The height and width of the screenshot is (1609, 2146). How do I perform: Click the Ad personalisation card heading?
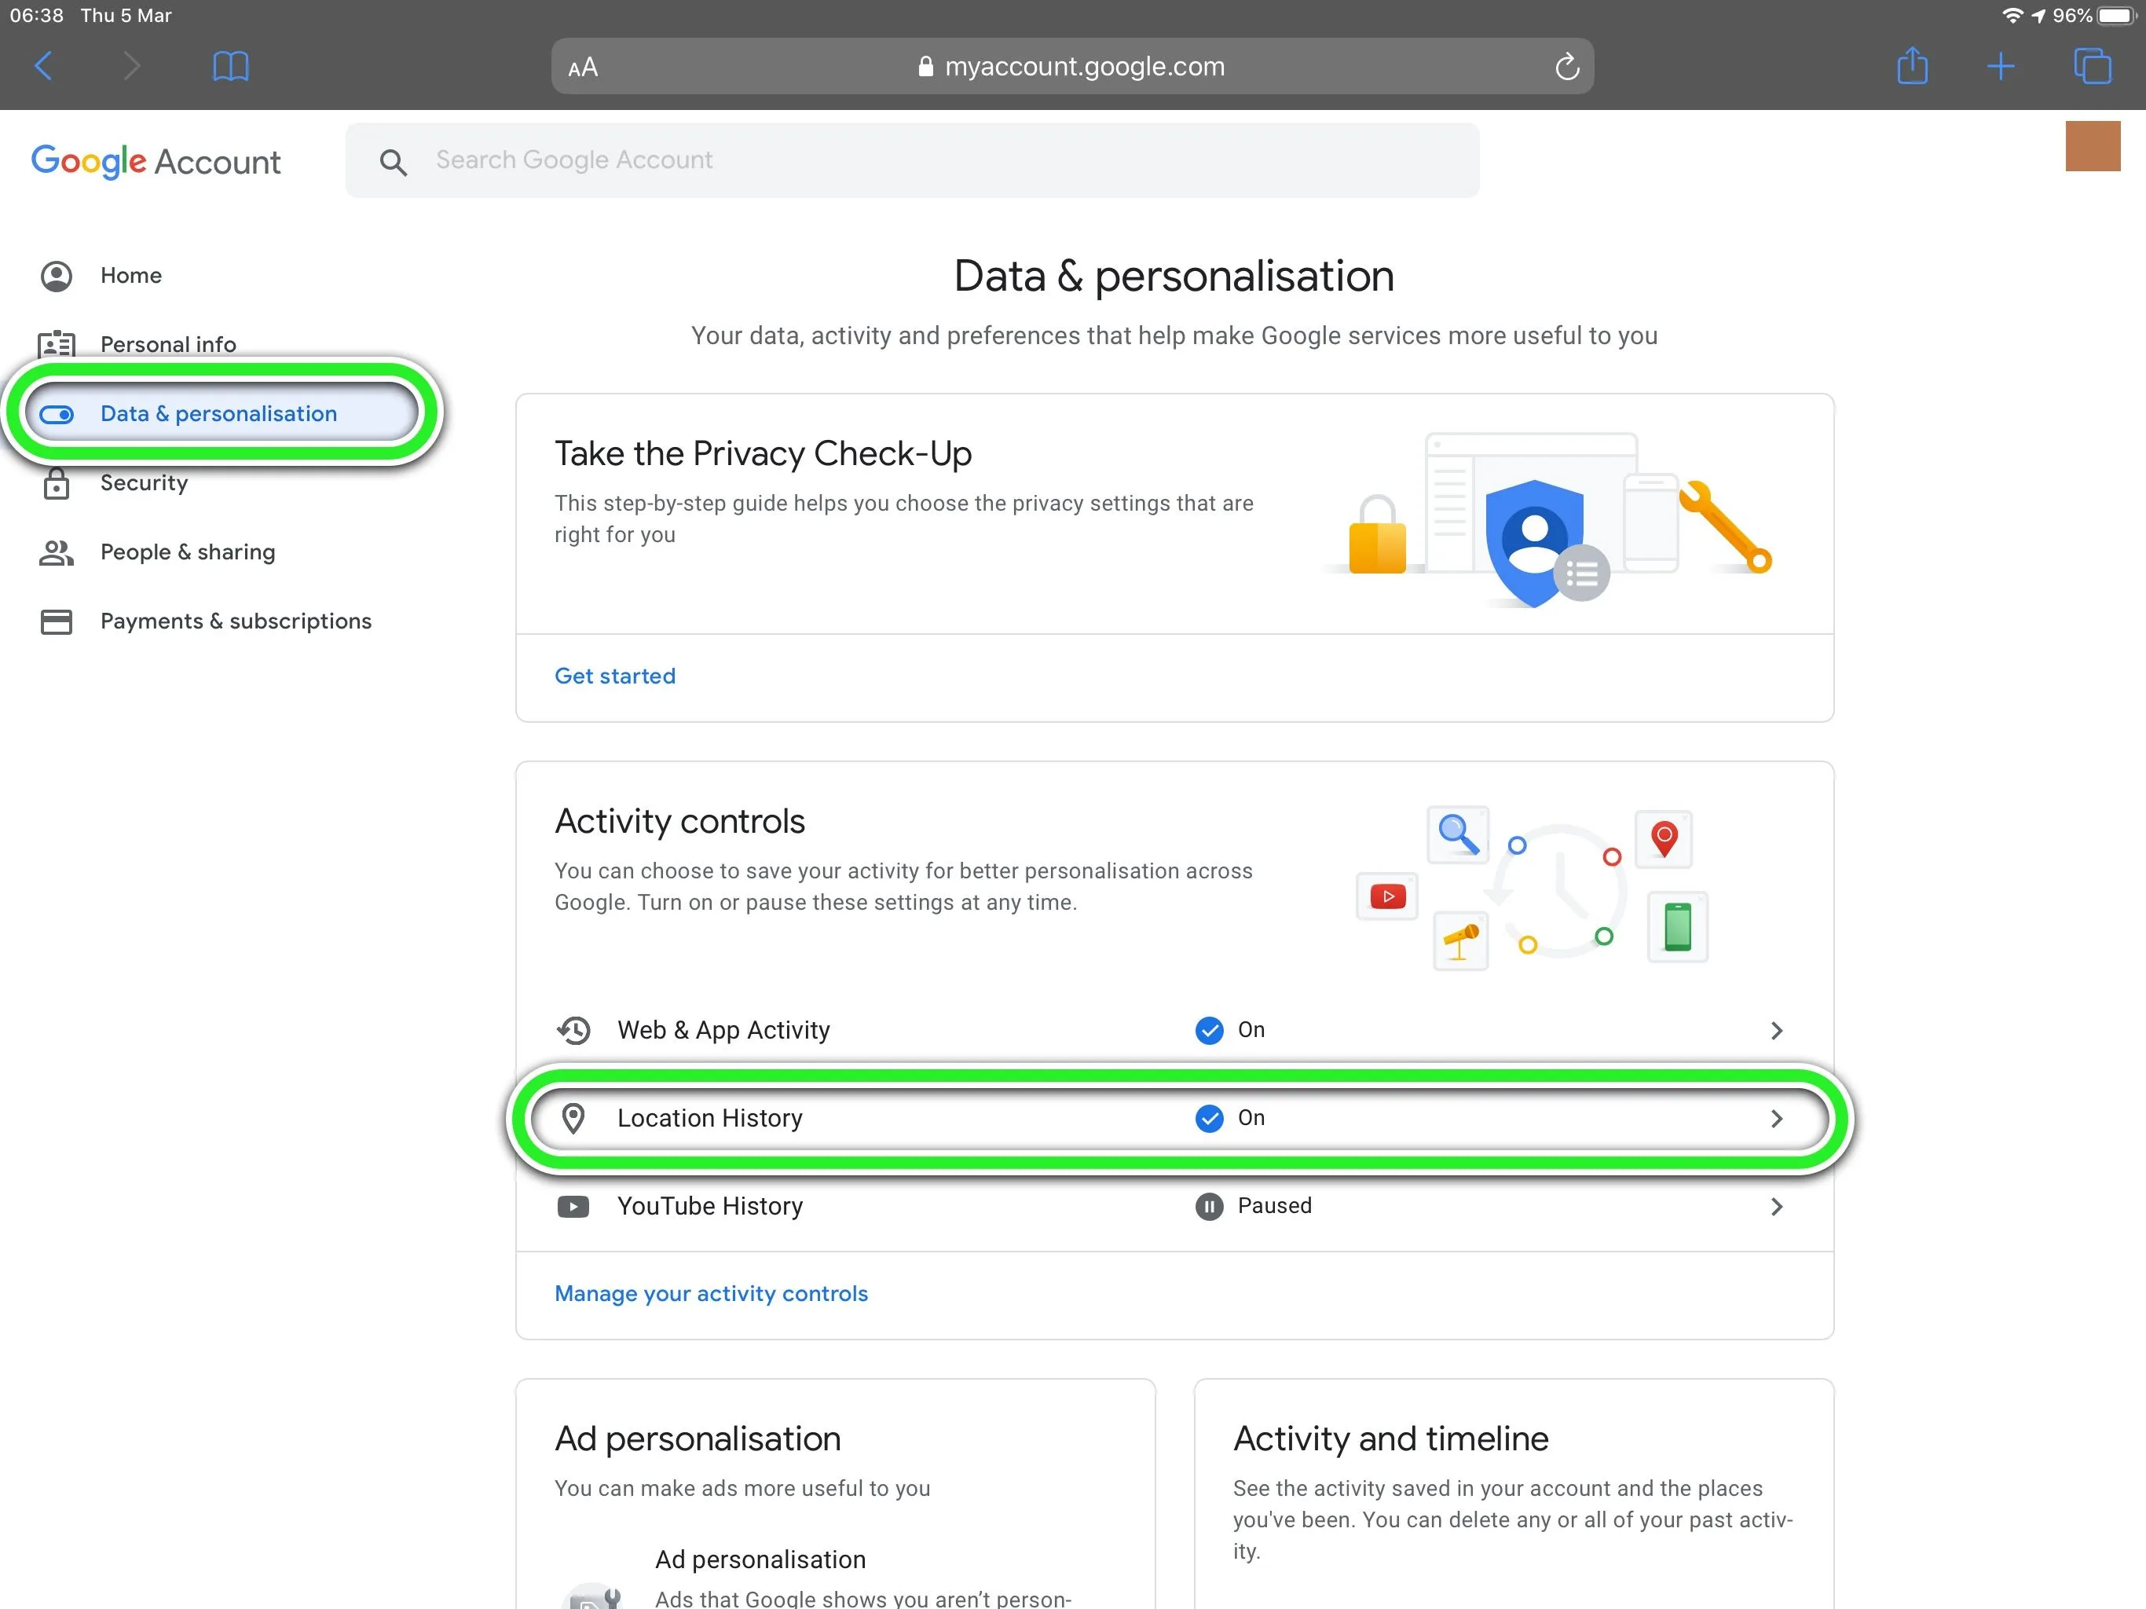point(698,1439)
